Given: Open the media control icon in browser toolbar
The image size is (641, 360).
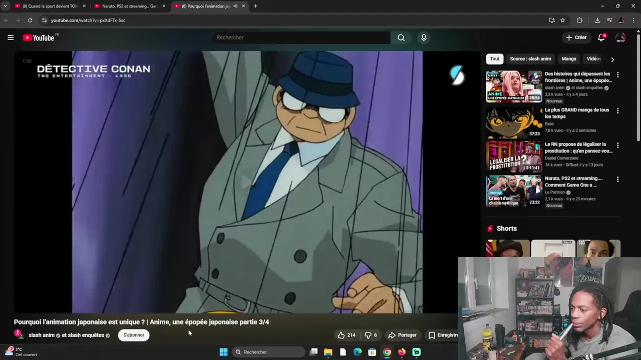Looking at the screenshot, I should coord(609,20).
